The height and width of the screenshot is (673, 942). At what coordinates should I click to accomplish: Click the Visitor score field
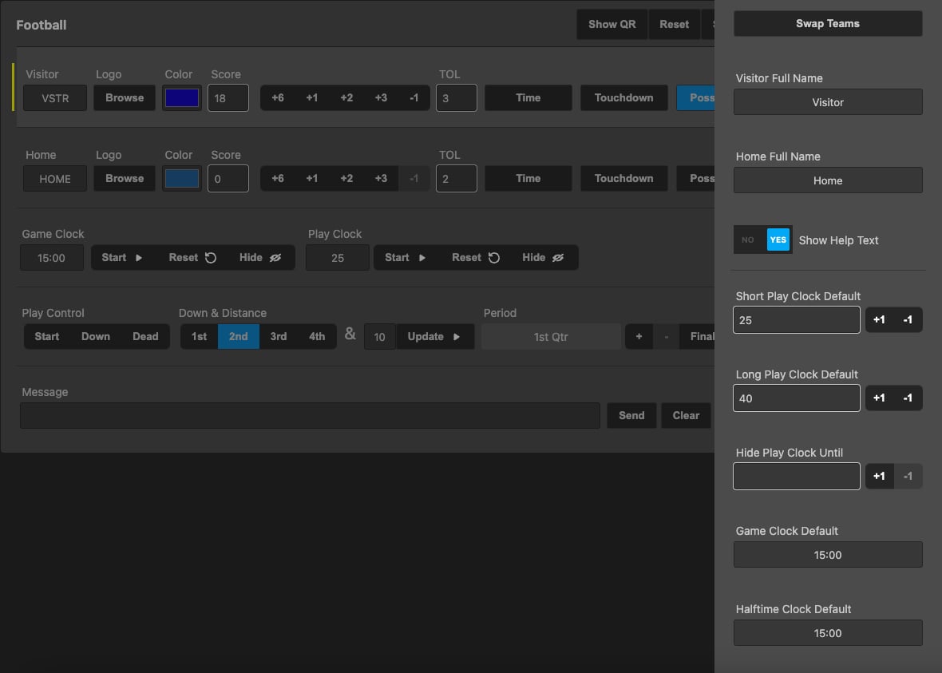click(x=228, y=98)
